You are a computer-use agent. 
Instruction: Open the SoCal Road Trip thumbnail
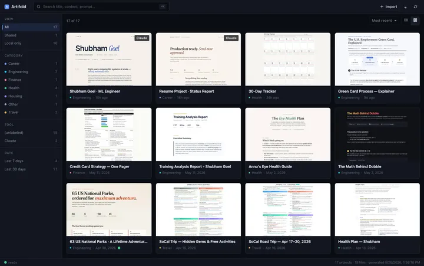(x=288, y=209)
